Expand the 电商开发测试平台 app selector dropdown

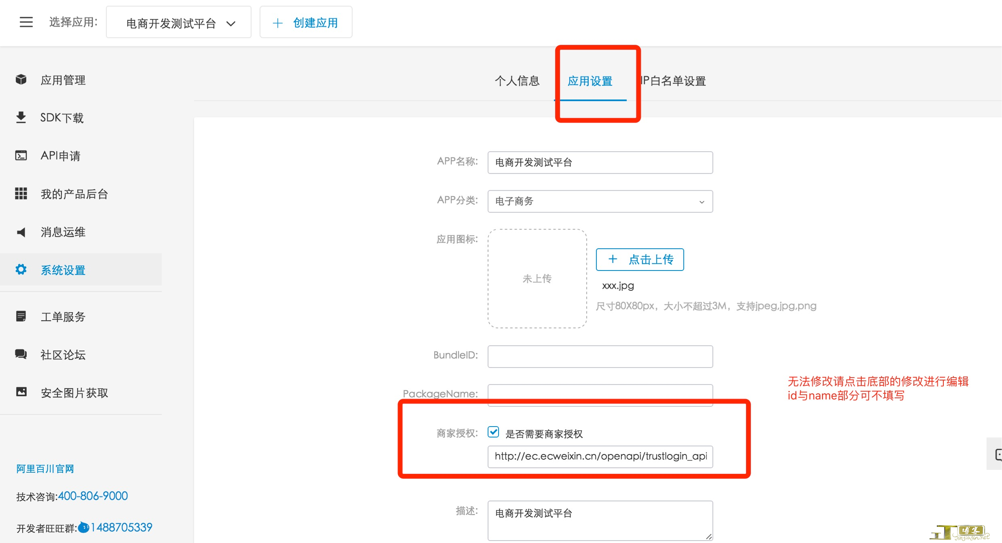178,23
